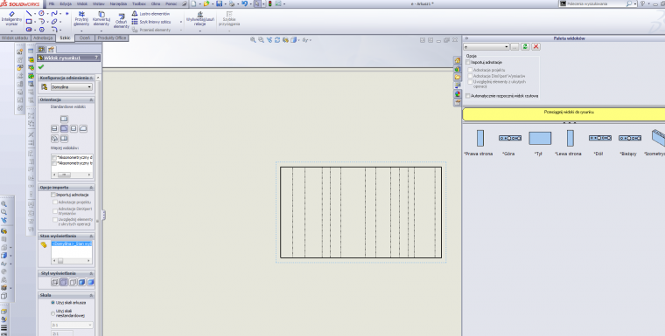Pick the Spline sketch tool
The width and height of the screenshot is (665, 336).
tap(54, 14)
